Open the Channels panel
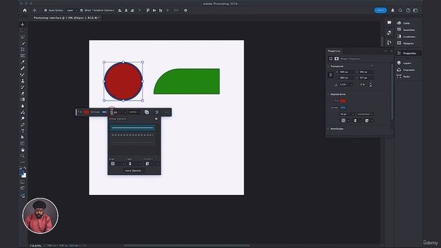Screen dimensions: 441x248 (406, 70)
